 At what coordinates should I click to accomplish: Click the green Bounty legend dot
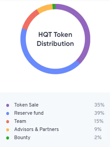8,138
